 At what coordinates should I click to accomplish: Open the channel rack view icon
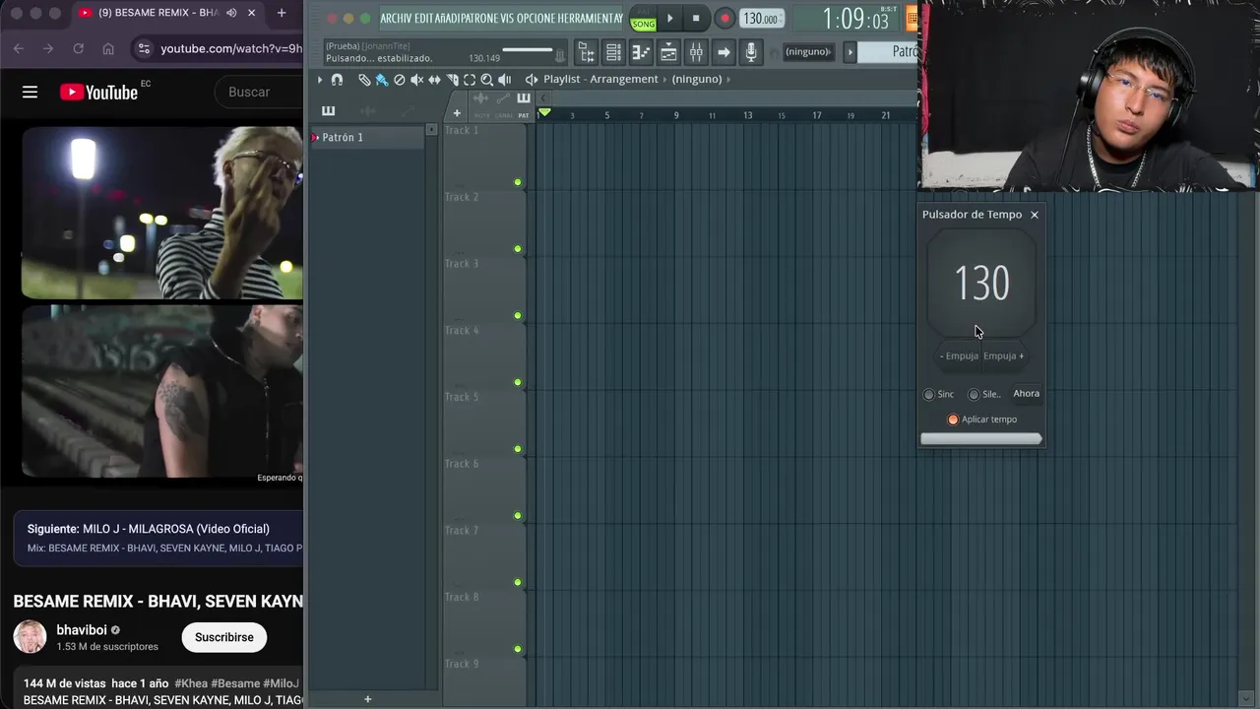[613, 52]
